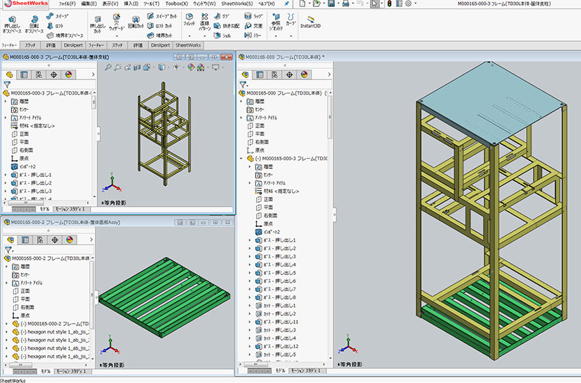Click Section View icon in M000165-000-3 window
581x383 pixels.
137,68
